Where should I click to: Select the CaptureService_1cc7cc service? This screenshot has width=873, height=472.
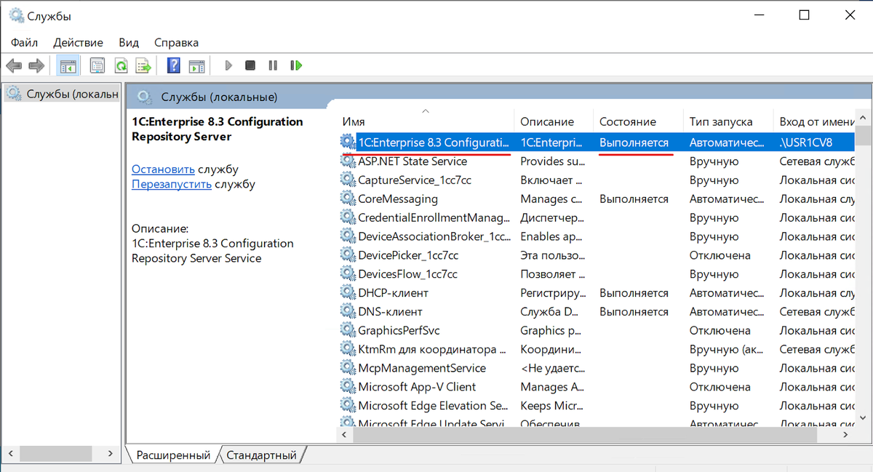[x=597, y=180]
